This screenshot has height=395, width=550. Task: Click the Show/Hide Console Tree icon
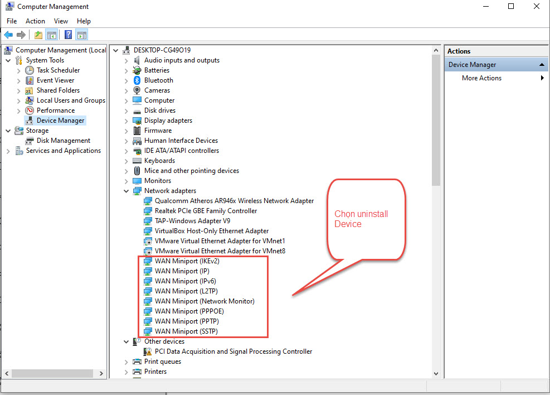52,35
